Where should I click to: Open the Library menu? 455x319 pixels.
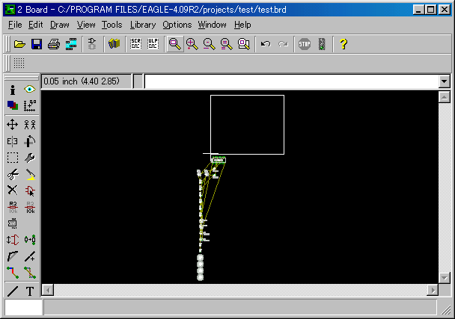[x=143, y=25]
